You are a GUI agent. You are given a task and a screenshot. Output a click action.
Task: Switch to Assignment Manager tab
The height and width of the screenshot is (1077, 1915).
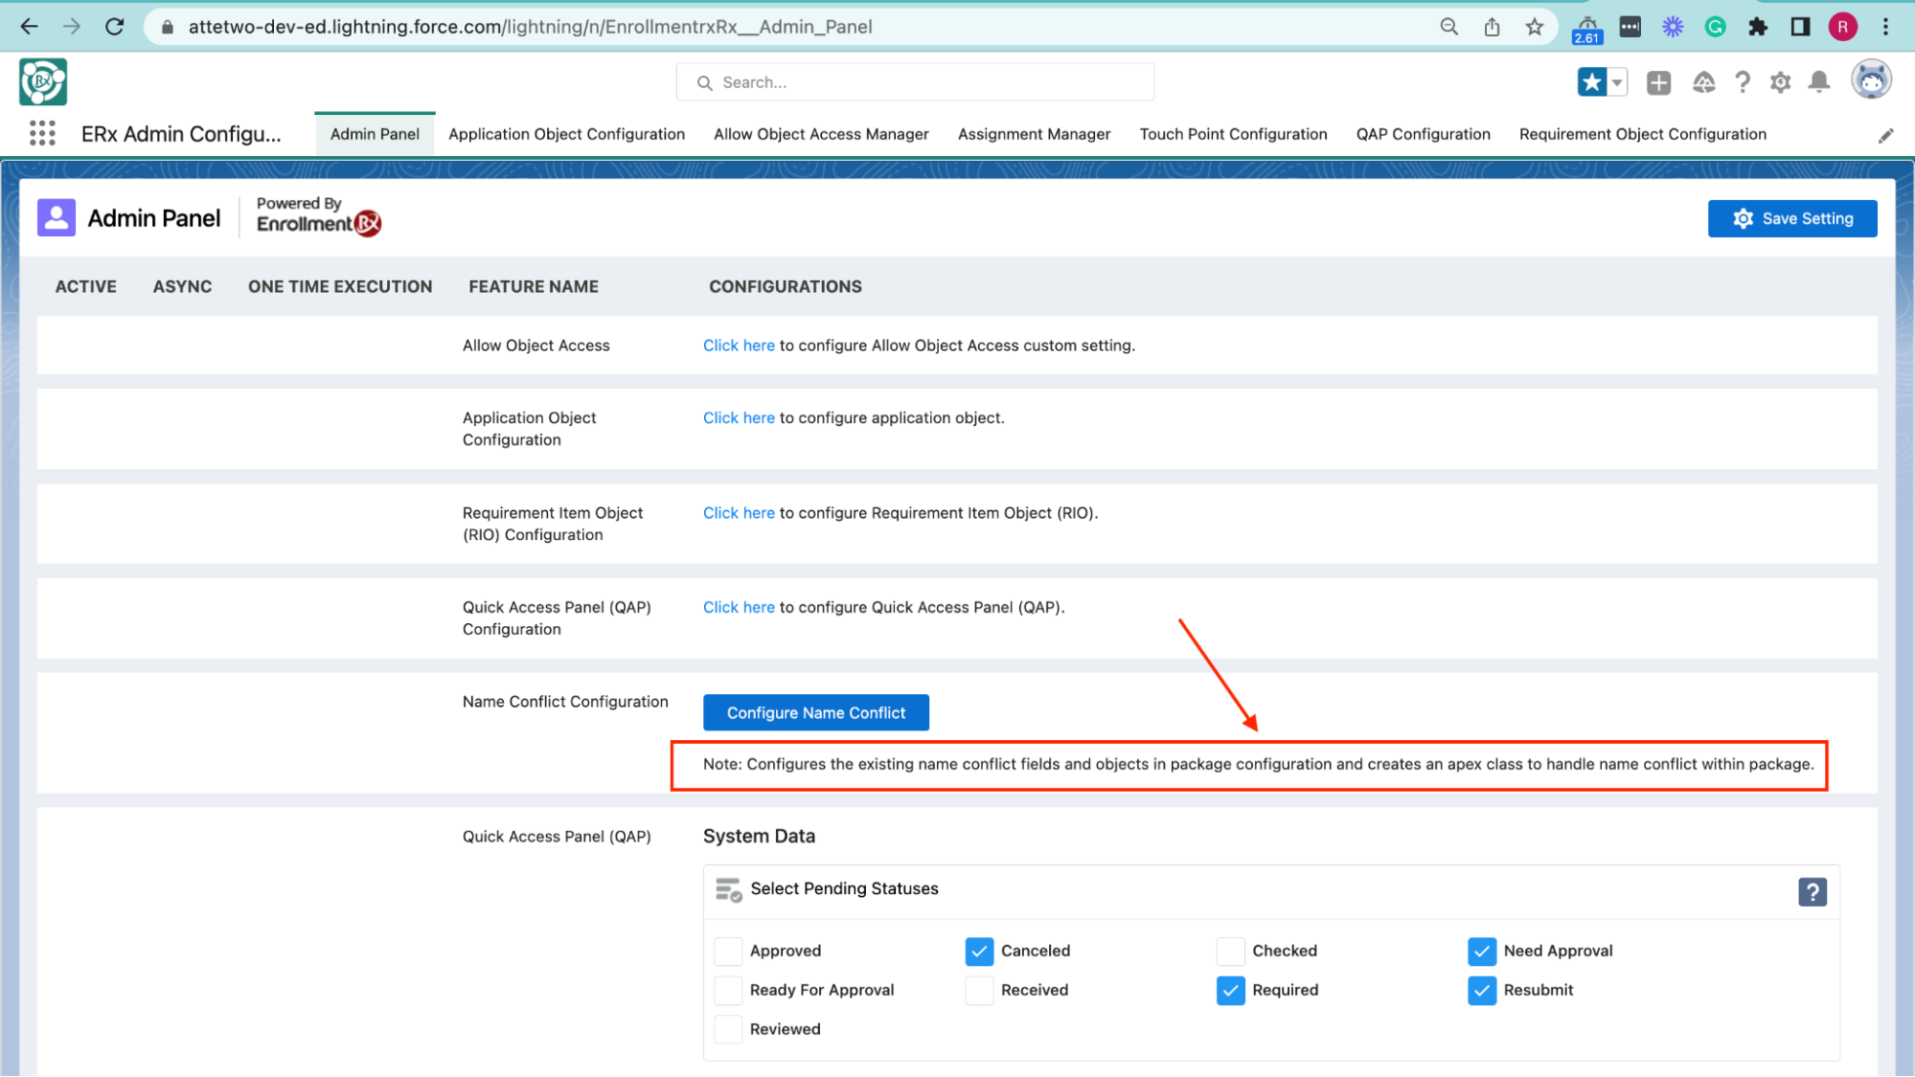(x=1034, y=134)
